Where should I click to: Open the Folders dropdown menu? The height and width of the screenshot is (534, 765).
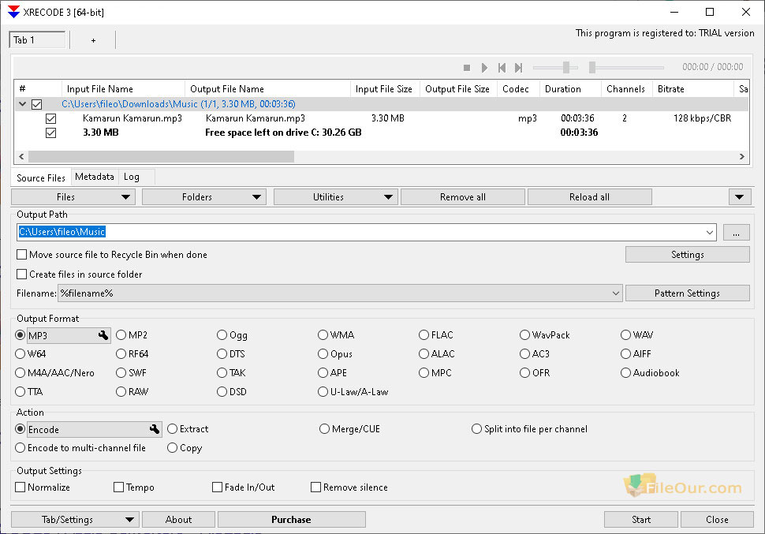pos(204,197)
